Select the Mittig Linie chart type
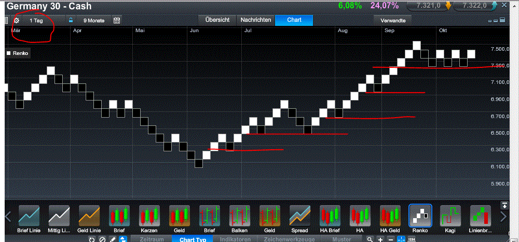519x242 pixels. coord(59,215)
